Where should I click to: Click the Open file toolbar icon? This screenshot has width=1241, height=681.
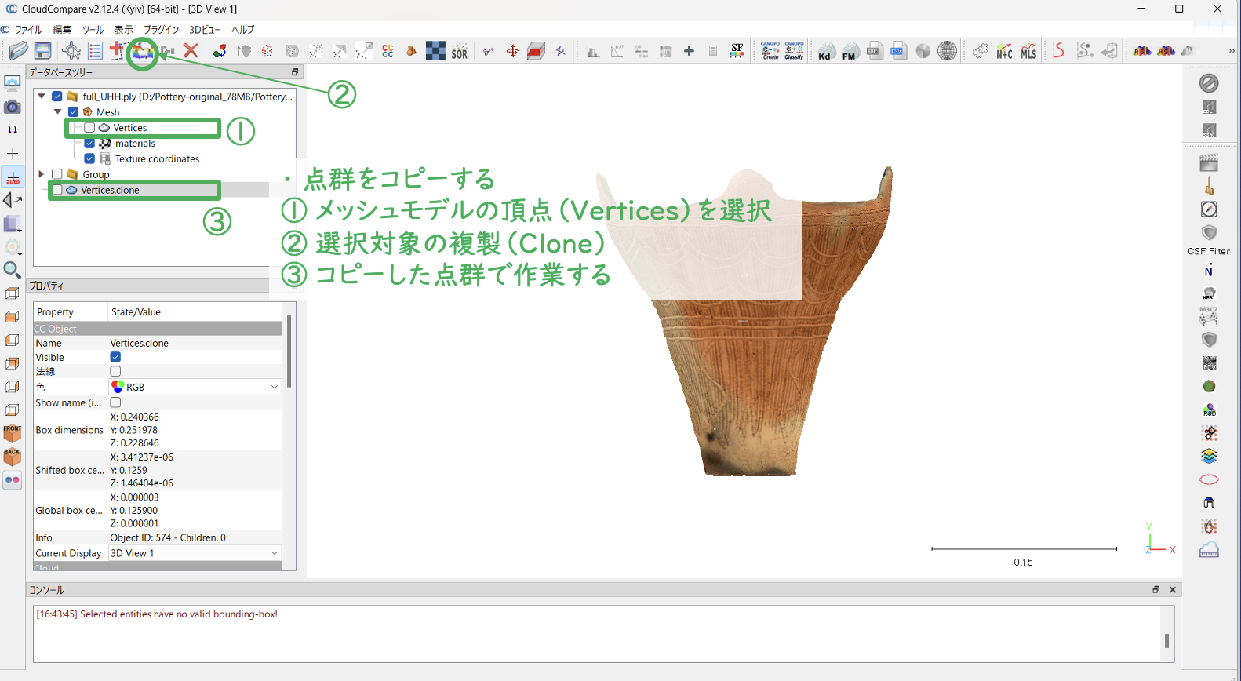18,51
